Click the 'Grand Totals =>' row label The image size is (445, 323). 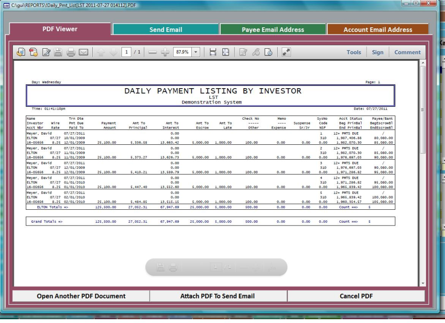pos(47,221)
